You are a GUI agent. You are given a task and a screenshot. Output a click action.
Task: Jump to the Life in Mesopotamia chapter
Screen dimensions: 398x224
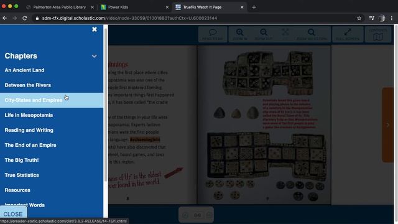[29, 115]
